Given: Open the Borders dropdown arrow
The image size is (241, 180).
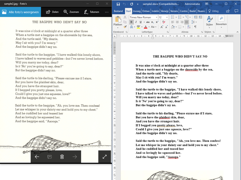Looking at the screenshot, I should coord(183,27).
